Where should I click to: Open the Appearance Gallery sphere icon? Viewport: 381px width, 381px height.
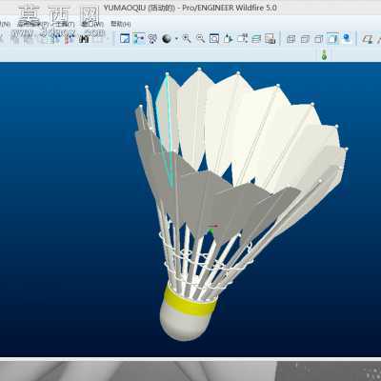pos(167,39)
